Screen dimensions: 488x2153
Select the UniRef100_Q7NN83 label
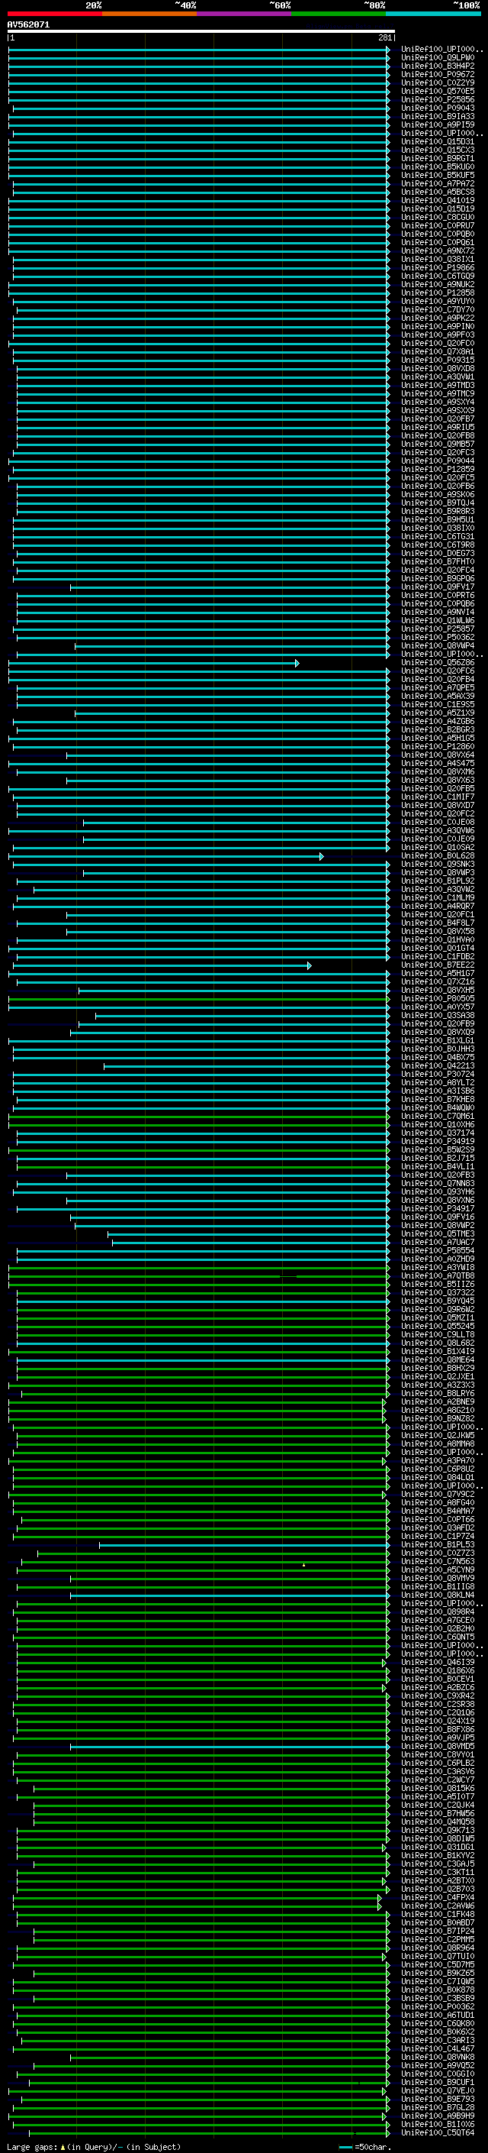point(438,1184)
